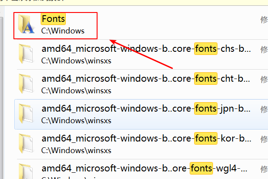The width and height of the screenshot is (268, 179).
Task: Click the winsxs path under the fonts-cht result
Action: pyautogui.click(x=76, y=91)
